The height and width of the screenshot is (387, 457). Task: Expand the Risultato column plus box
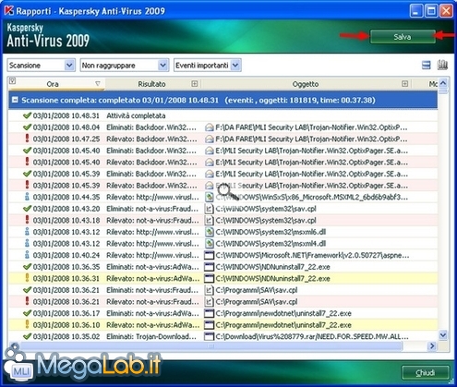coord(194,84)
